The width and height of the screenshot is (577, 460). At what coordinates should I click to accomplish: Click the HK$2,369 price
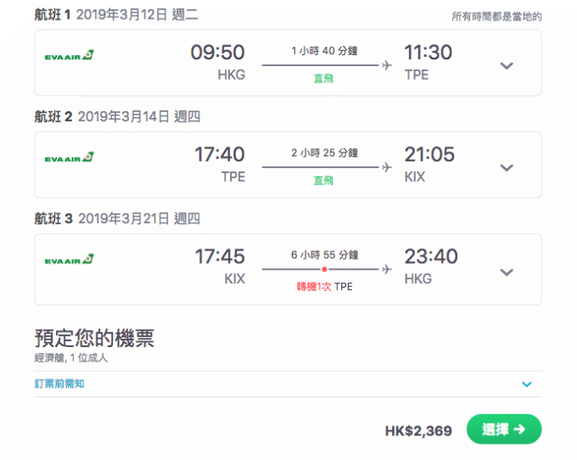(x=418, y=431)
